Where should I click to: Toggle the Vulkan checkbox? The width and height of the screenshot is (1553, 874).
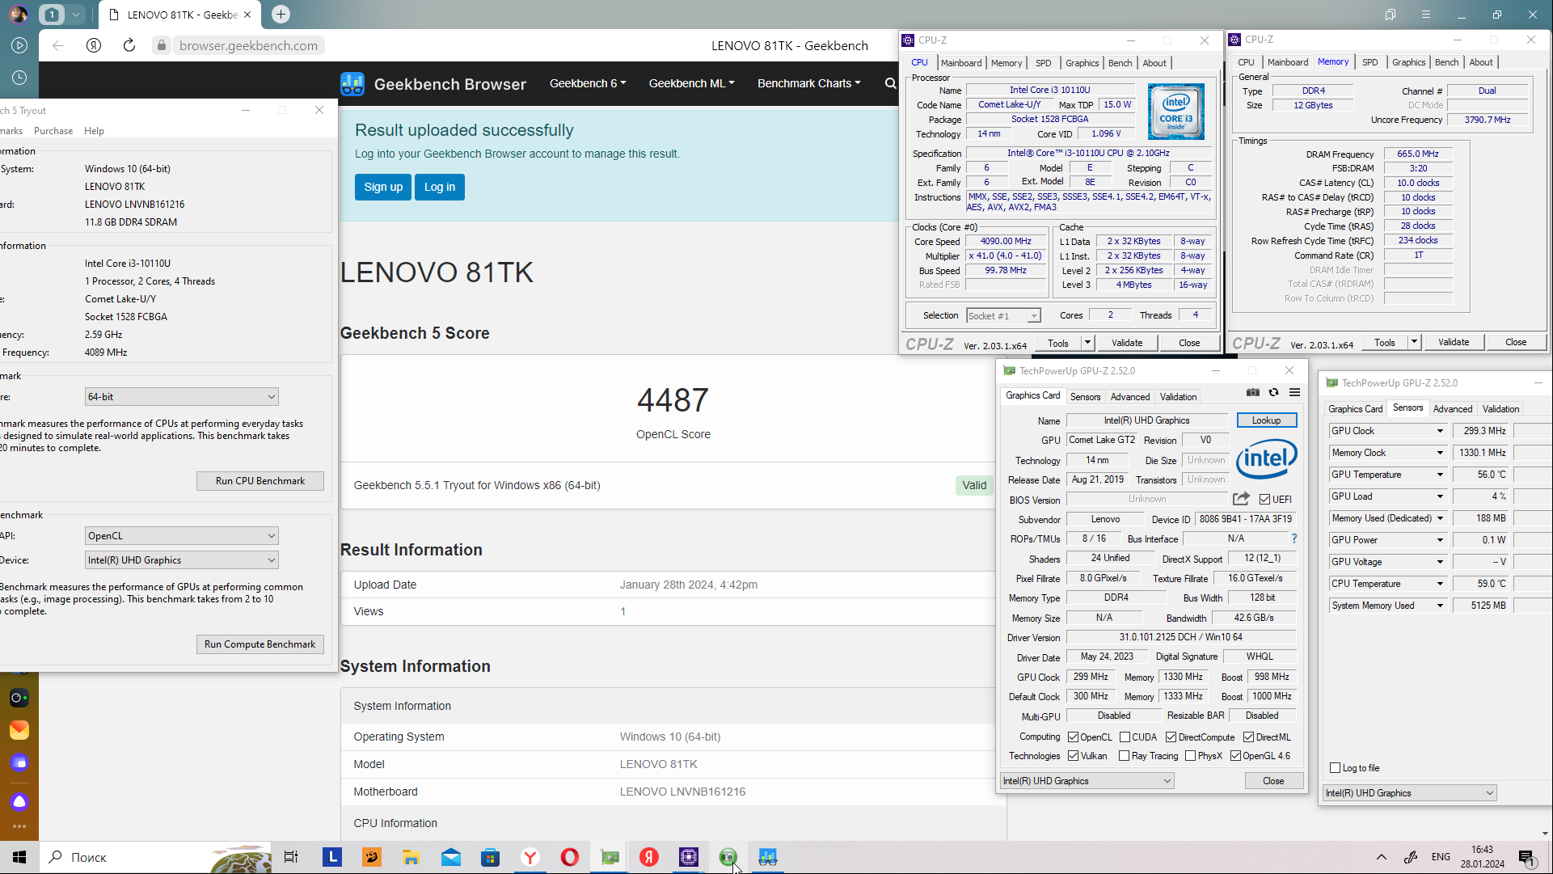[x=1074, y=756]
